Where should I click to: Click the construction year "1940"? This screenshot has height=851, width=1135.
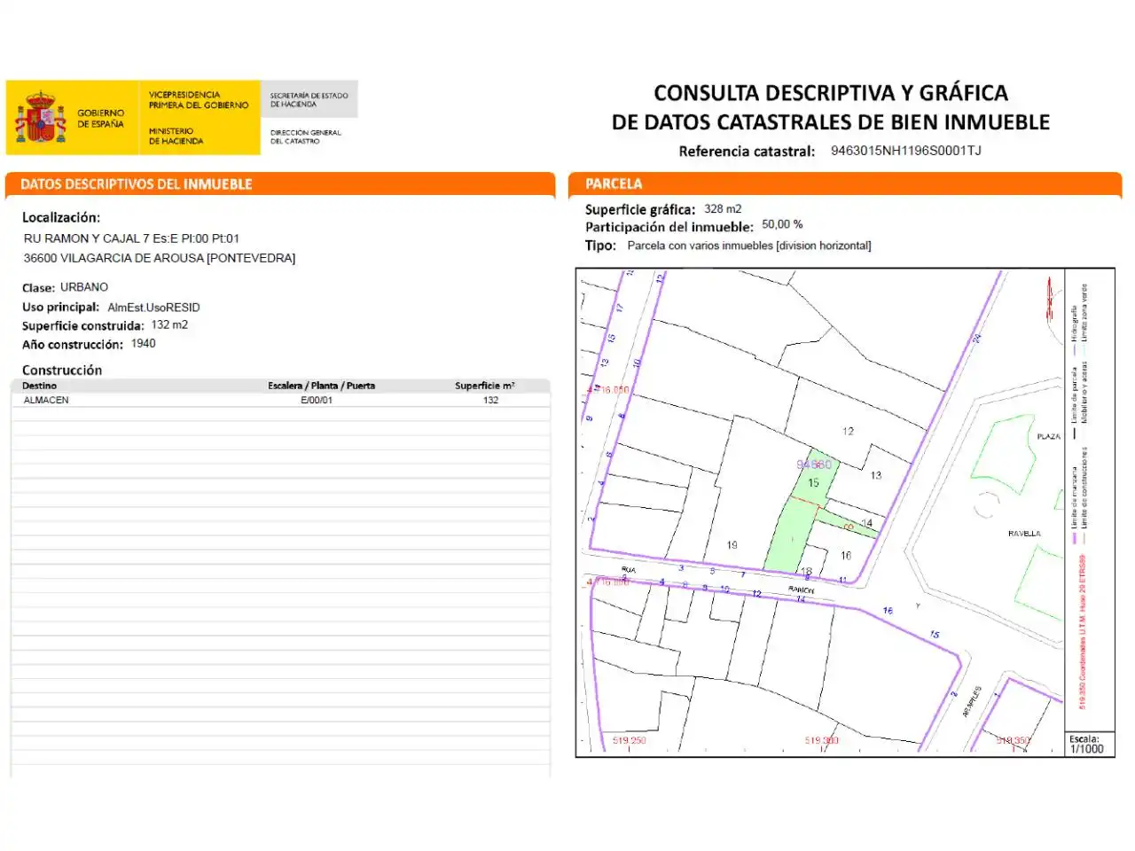point(144,344)
